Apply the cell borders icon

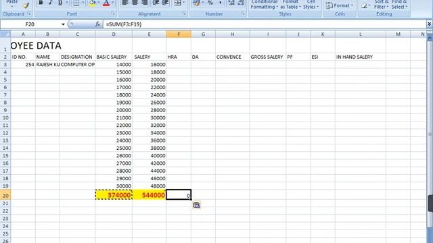click(76, 3)
